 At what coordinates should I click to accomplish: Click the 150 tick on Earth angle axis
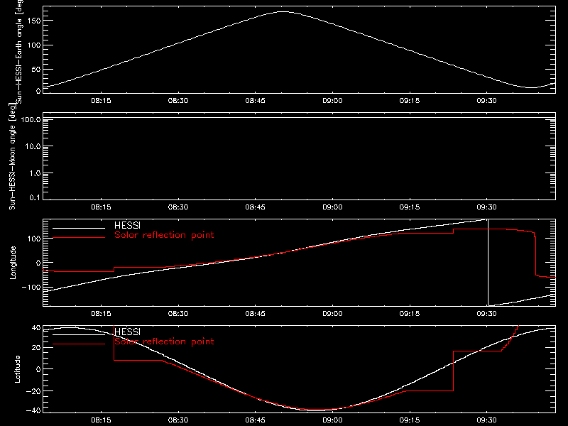tap(34, 21)
